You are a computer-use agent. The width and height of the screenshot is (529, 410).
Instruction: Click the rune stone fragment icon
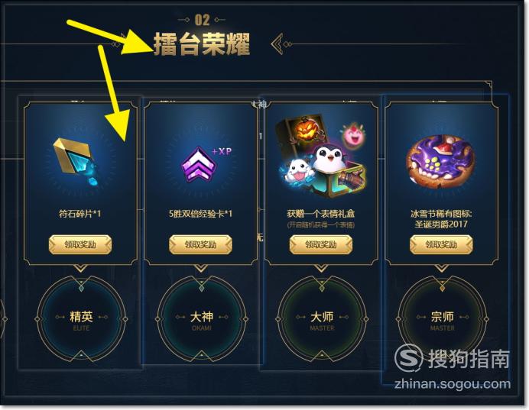pos(76,161)
